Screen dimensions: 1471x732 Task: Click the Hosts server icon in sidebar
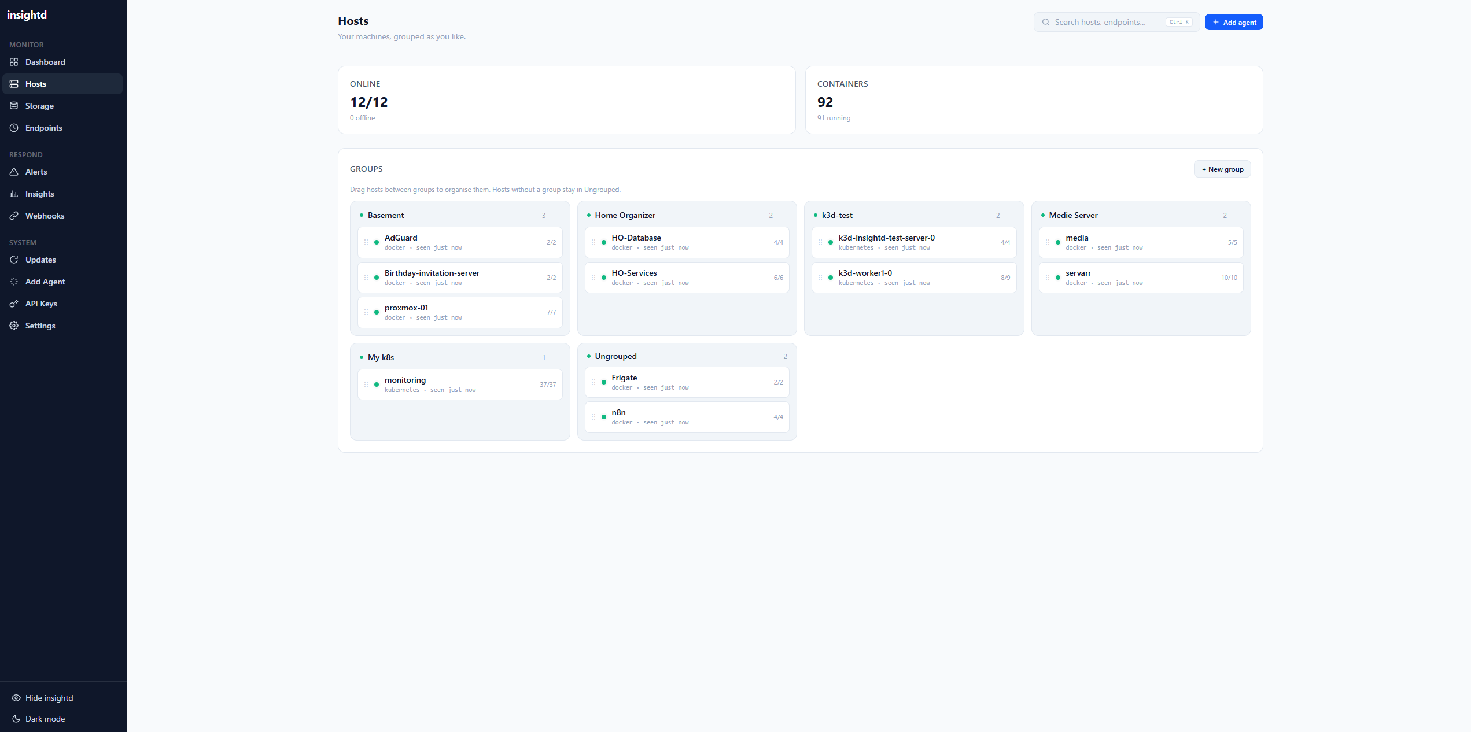pos(14,84)
